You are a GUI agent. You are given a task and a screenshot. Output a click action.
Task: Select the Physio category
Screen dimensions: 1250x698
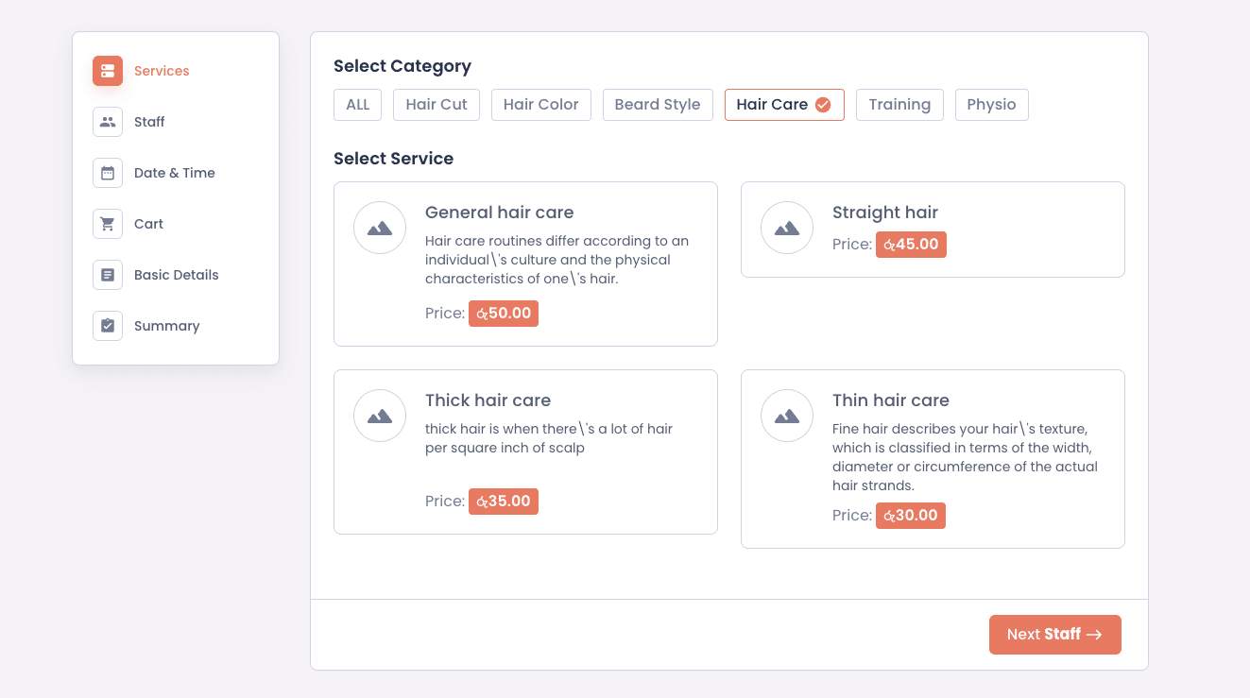click(991, 105)
